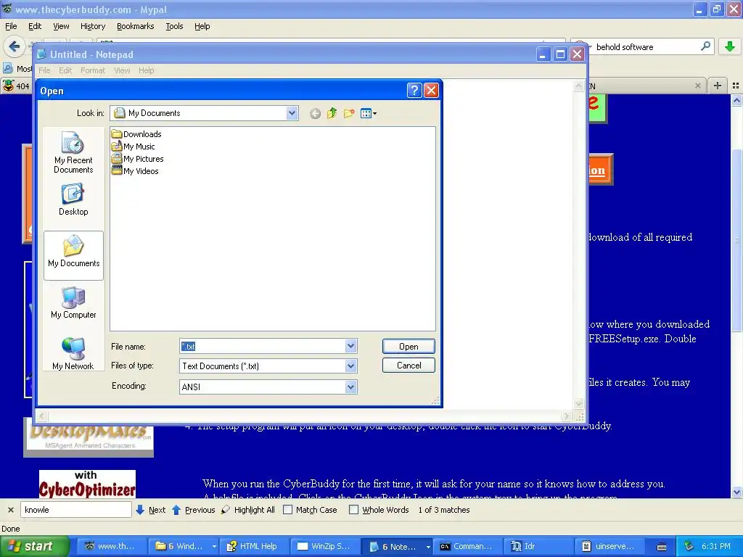The image size is (743, 557).
Task: Toggle the Whole Words checkbox
Action: coord(353,510)
